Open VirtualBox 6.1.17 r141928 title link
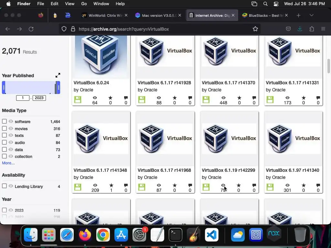The image size is (331, 248). 164,83
